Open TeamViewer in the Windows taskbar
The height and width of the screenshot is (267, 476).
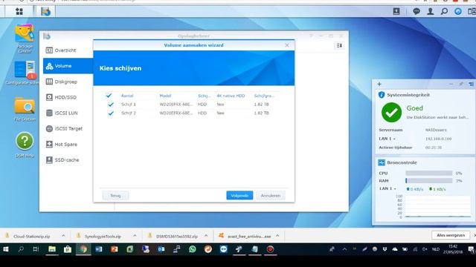(223, 249)
